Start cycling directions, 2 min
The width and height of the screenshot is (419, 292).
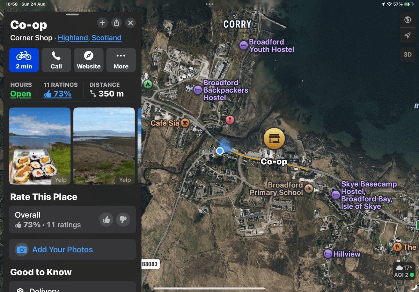click(24, 60)
